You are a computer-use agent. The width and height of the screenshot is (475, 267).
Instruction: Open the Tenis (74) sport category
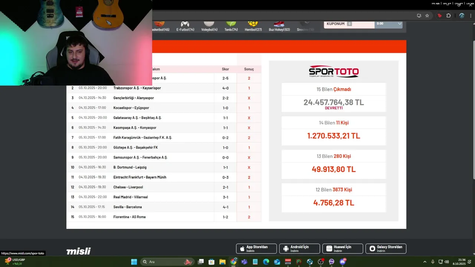pyautogui.click(x=231, y=26)
